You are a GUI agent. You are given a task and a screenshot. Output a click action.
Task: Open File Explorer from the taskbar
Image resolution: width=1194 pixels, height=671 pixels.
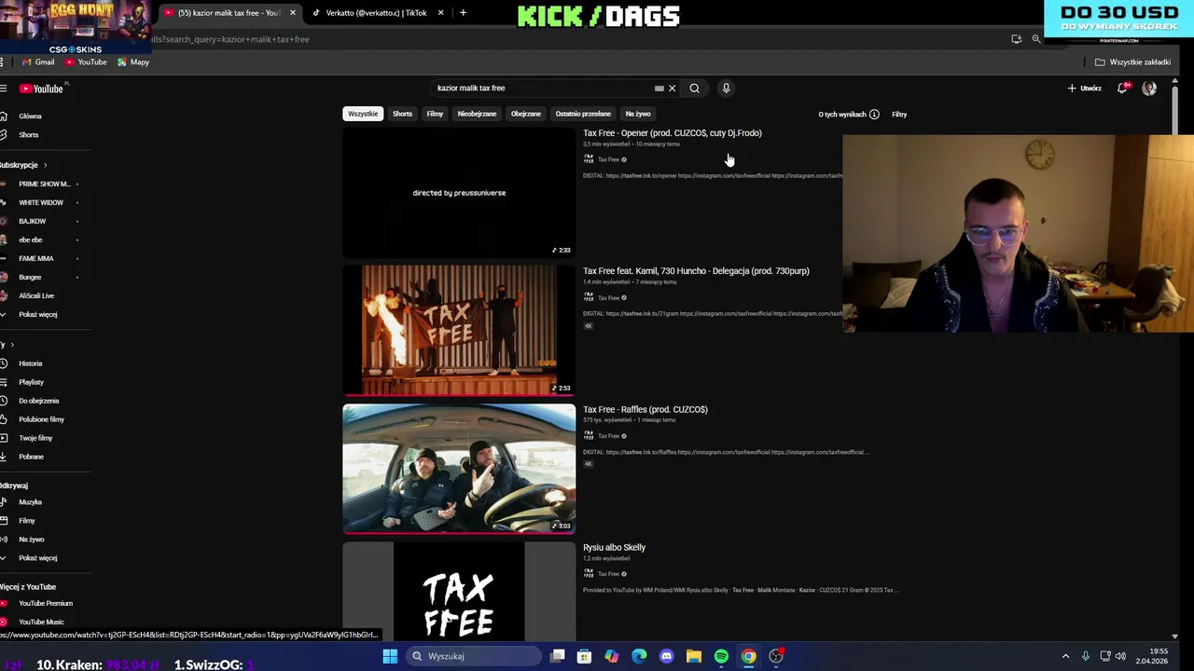[x=694, y=656]
